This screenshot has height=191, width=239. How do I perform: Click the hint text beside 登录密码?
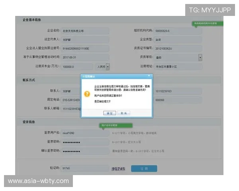coord(126,142)
